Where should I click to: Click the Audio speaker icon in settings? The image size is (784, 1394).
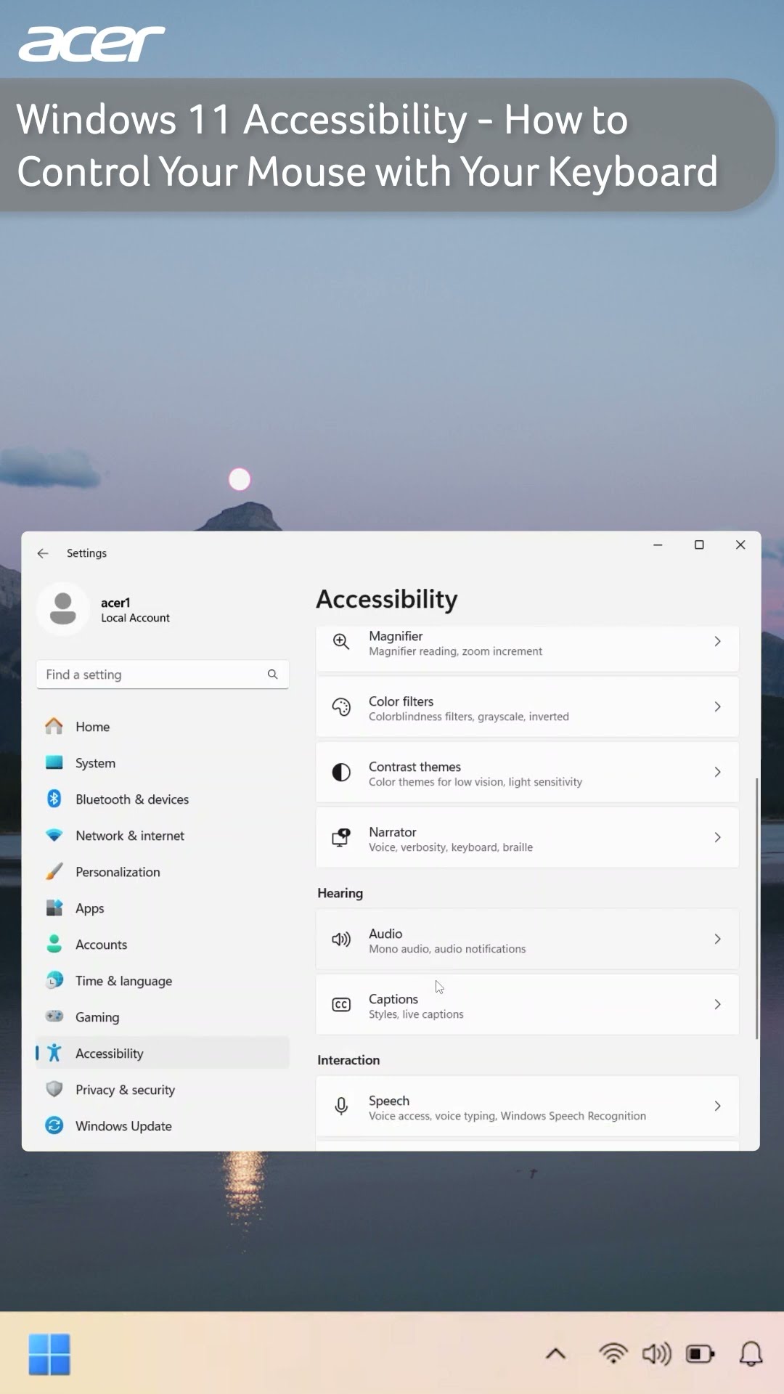341,939
